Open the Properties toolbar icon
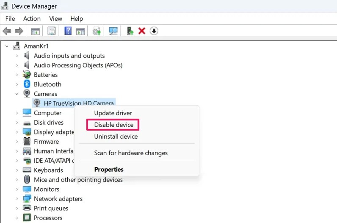Viewport: 337px width, 223px height. click(x=52, y=31)
